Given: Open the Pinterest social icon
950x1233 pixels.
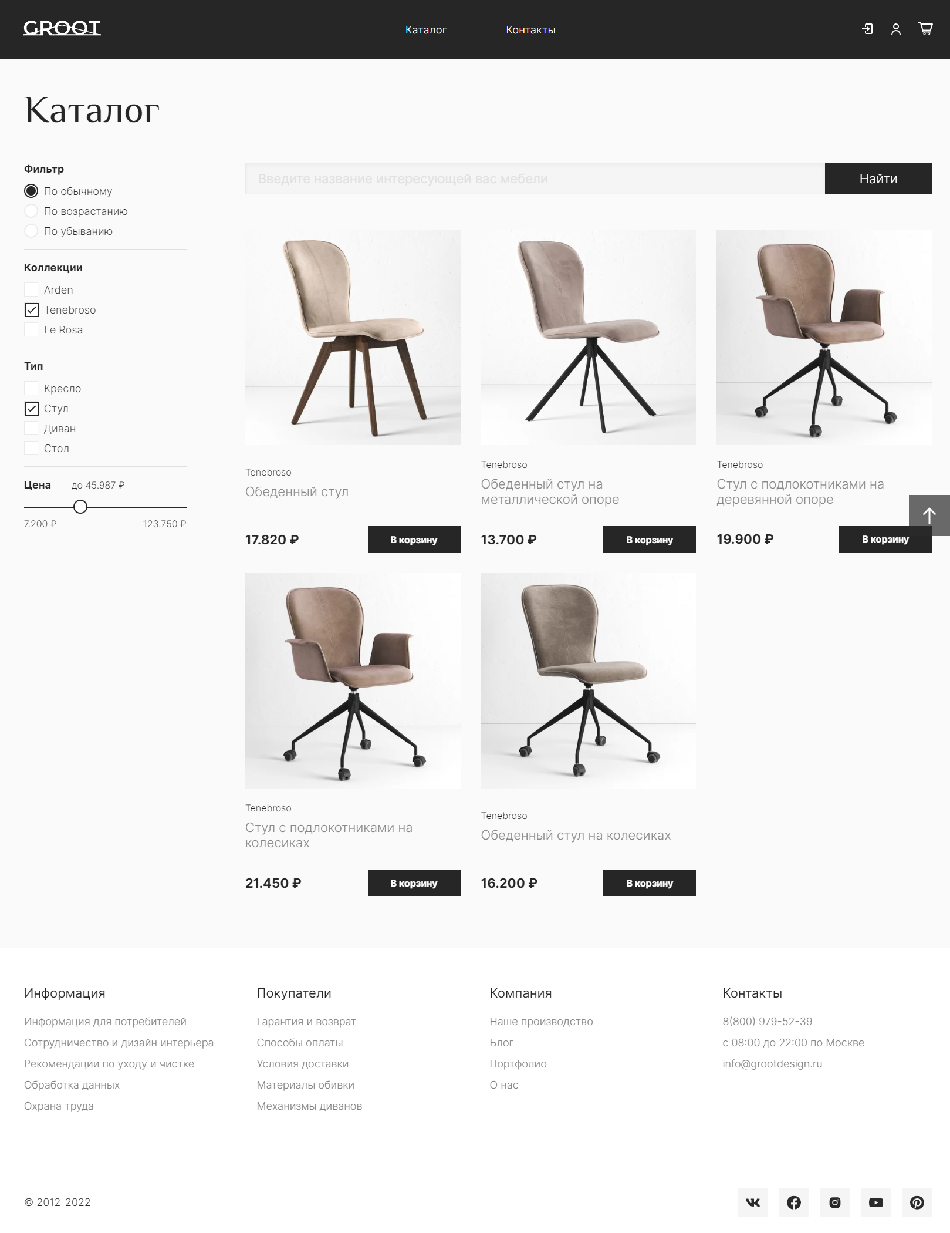Looking at the screenshot, I should click(x=917, y=1202).
